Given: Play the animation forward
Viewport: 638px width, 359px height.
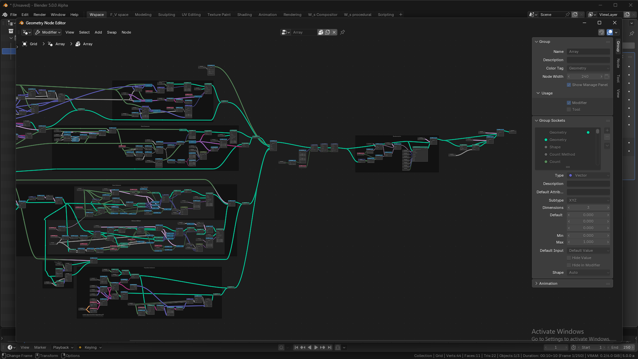Looking at the screenshot, I should 316,347.
